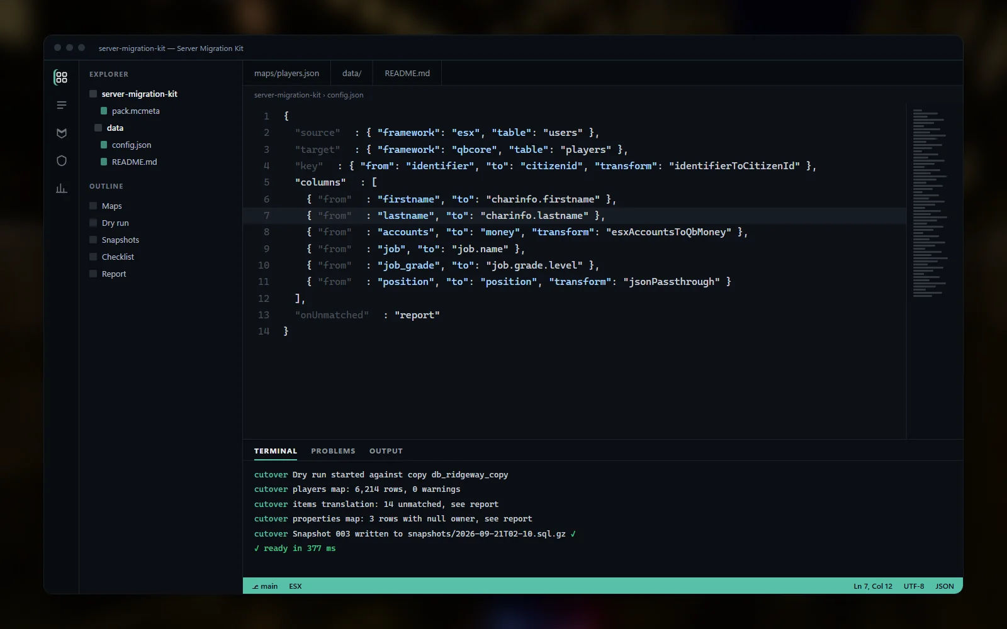Show the TERMINAL panel tab
The width and height of the screenshot is (1007, 629).
coord(275,451)
